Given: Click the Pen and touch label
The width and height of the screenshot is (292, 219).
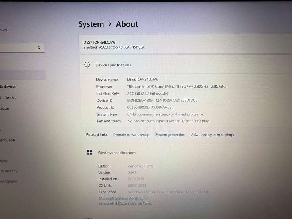Looking at the screenshot, I should click(x=109, y=121).
